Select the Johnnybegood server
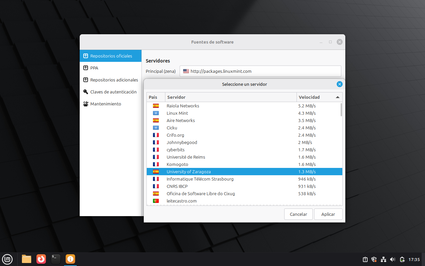This screenshot has height=266, width=425. click(244, 142)
